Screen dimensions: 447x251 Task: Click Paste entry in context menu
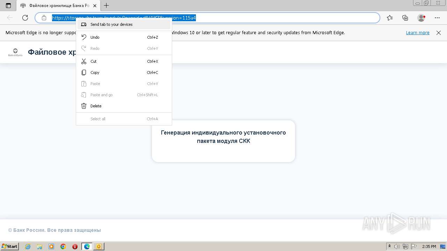click(124, 84)
